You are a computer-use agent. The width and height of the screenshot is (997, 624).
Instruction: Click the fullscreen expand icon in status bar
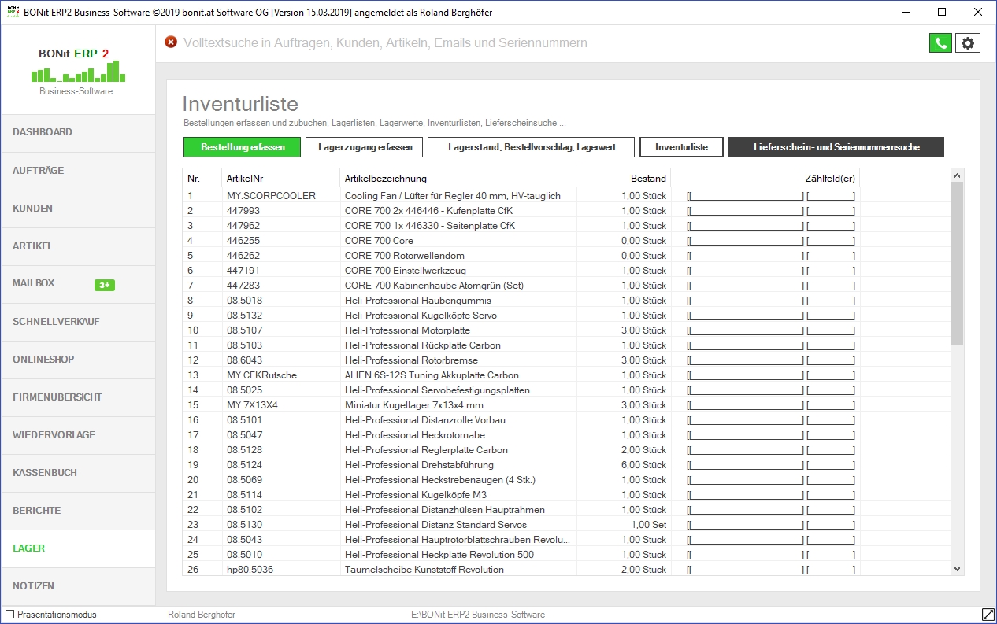coord(988,615)
